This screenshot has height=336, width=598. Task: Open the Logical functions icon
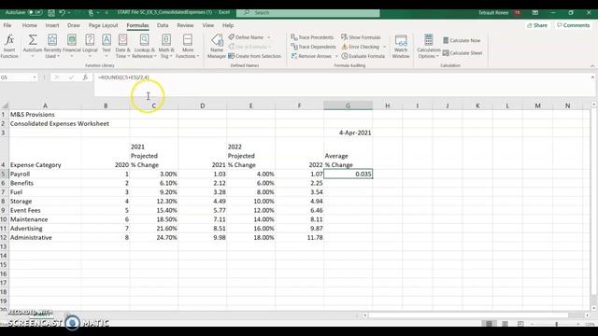pyautogui.click(x=90, y=39)
